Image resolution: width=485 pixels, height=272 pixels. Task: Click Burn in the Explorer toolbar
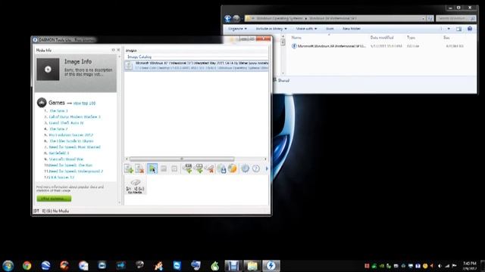(330, 29)
